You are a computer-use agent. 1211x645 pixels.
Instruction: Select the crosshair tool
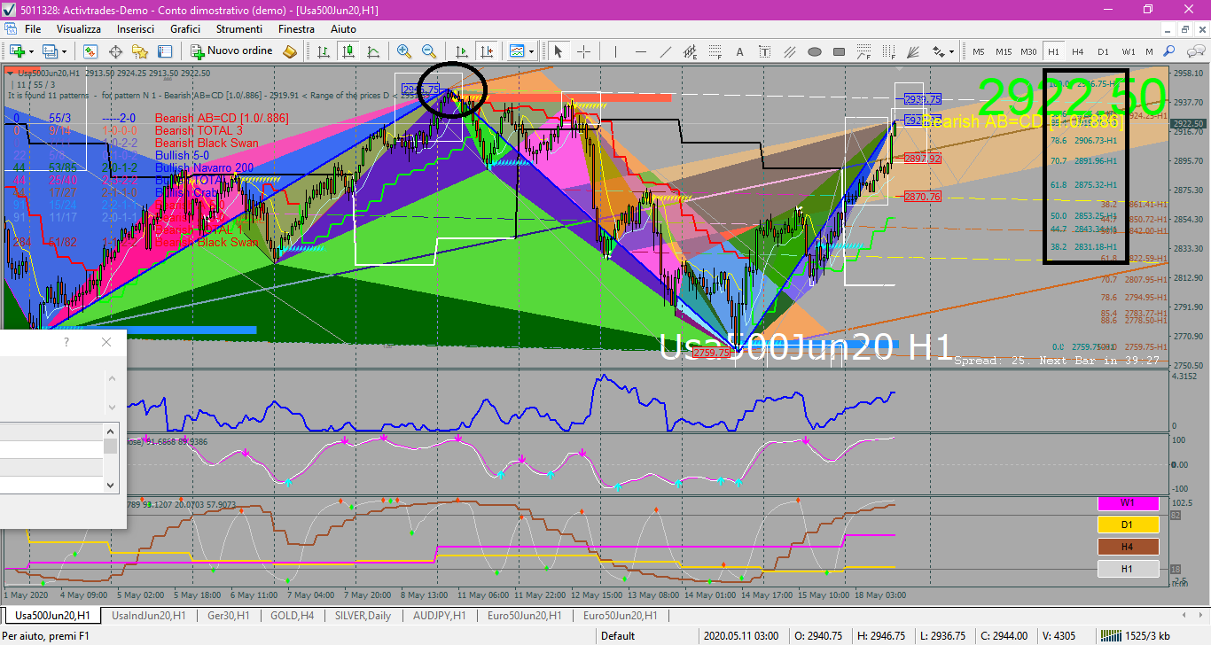[x=584, y=51]
